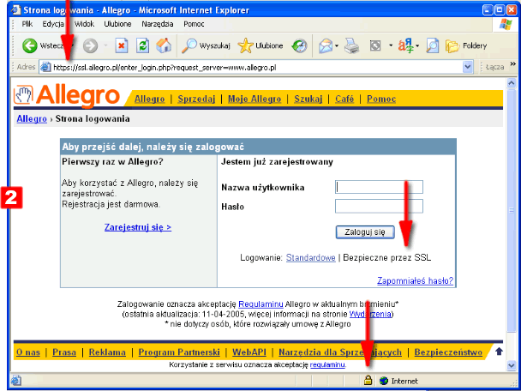Click the vertical scrollbar down arrow
This screenshot has width=521, height=391.
[512, 365]
